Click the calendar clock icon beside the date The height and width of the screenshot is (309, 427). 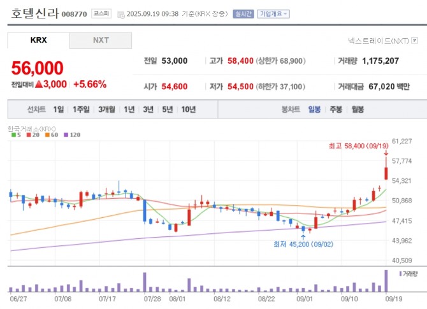121,15
